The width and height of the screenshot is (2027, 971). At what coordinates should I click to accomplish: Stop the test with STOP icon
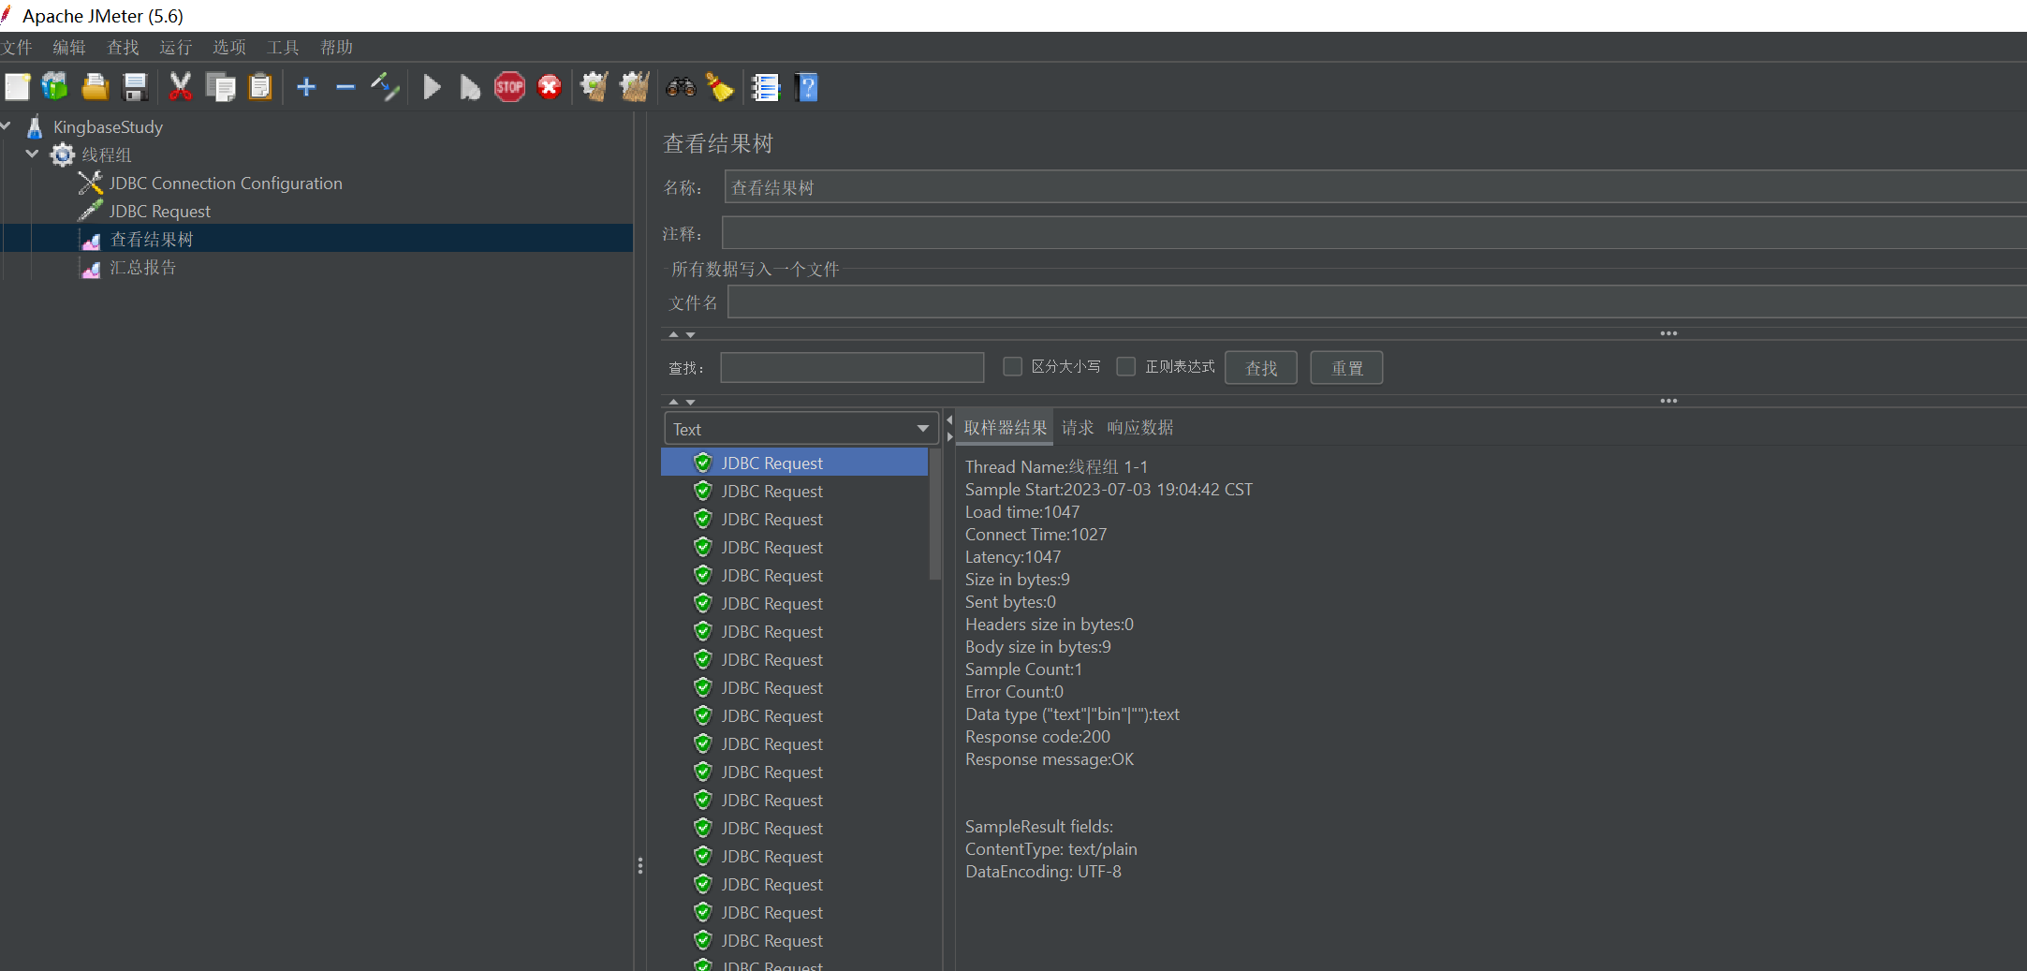click(x=510, y=87)
